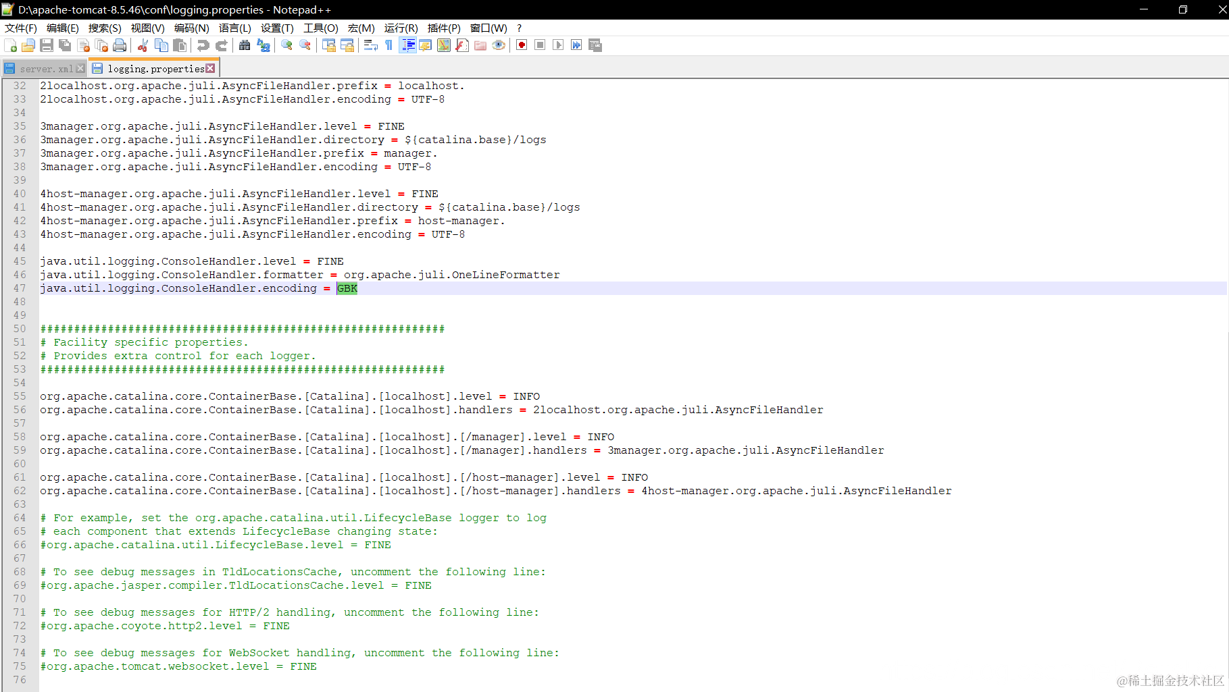Click the ConsoleHandler.formatter line
This screenshot has height=692, width=1229.
click(x=300, y=275)
